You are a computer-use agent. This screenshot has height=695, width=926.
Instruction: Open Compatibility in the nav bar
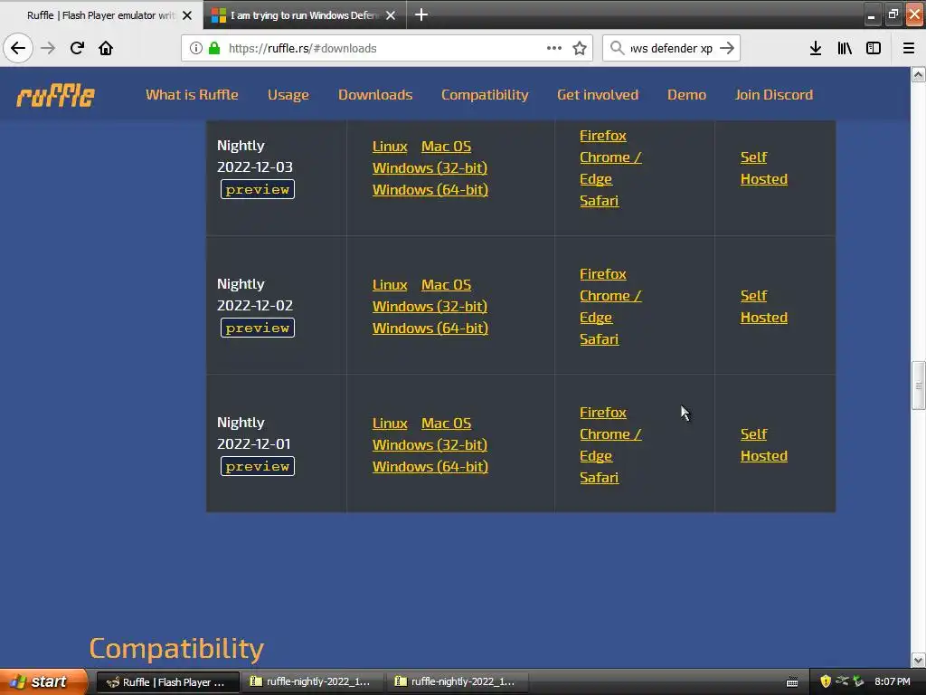[x=485, y=94]
